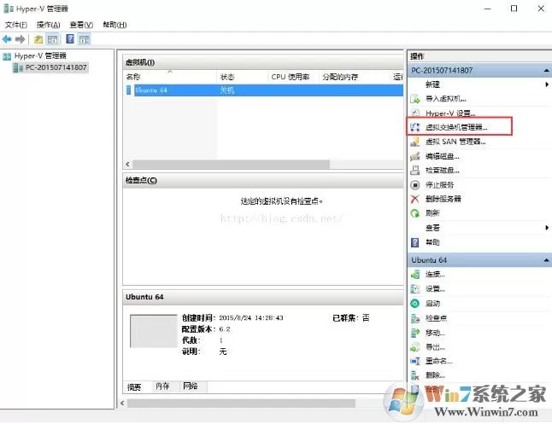Click the forward arrow toolbar icon
This screenshot has width=552, height=424.
tap(20, 39)
